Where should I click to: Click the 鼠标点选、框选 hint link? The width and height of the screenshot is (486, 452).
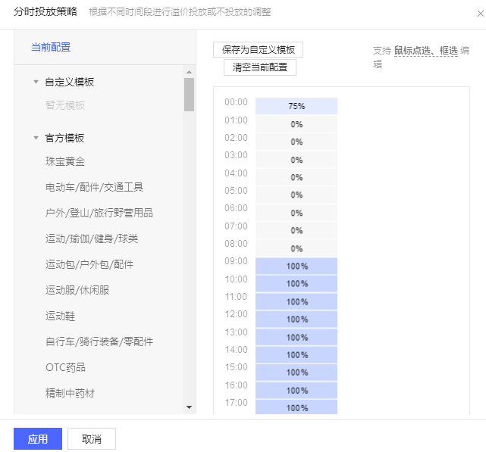click(426, 51)
